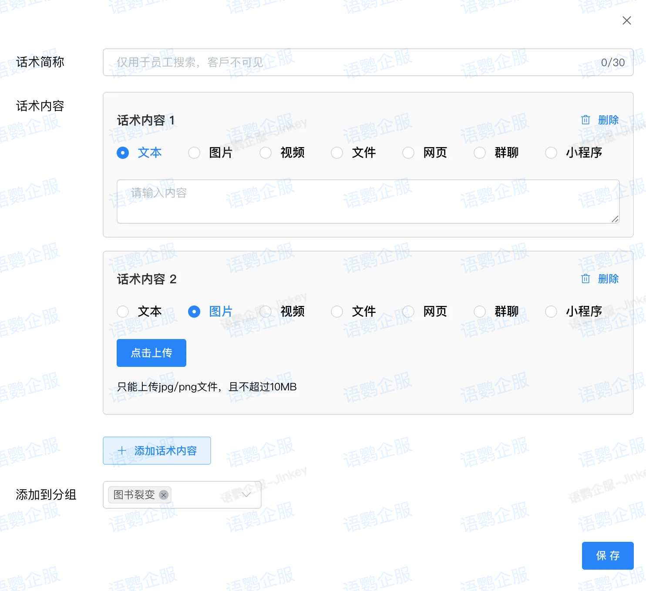
Task: Choose 小程序 radio in 话术内容 2
Action: pos(551,312)
